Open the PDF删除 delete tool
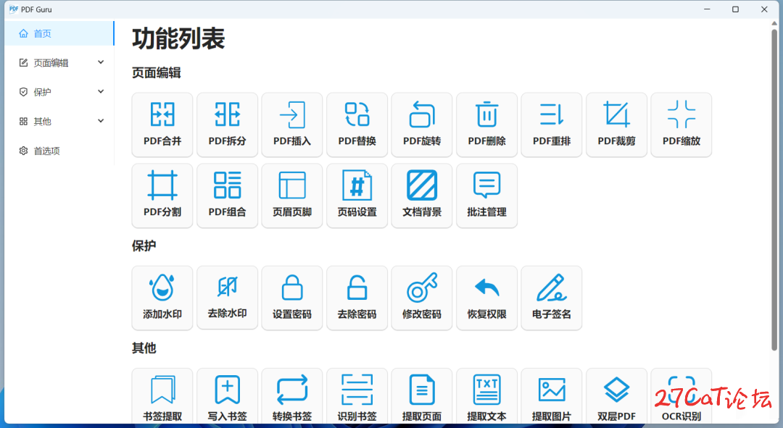The image size is (783, 428). tap(487, 125)
